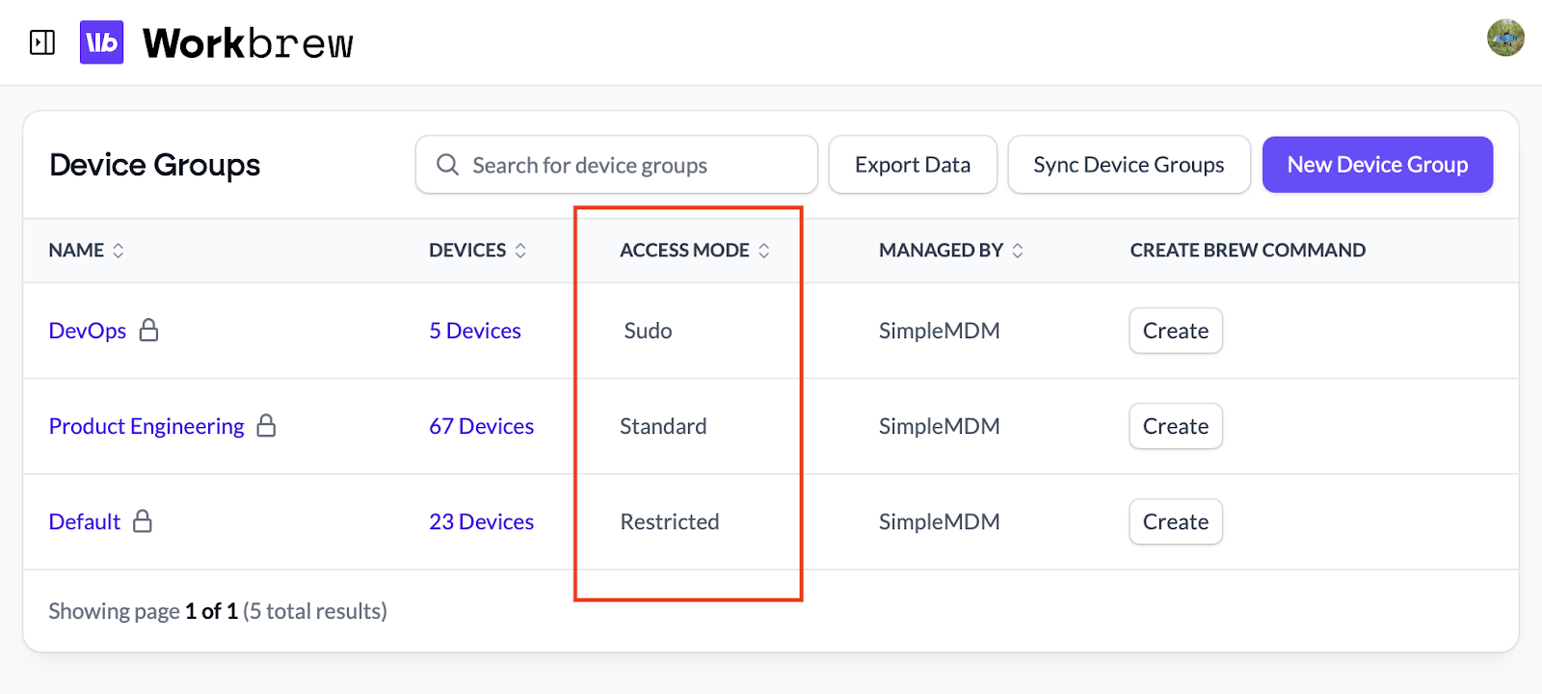Screen dimensions: 1542x694
Task: Open the user profile avatar
Action: click(1504, 39)
